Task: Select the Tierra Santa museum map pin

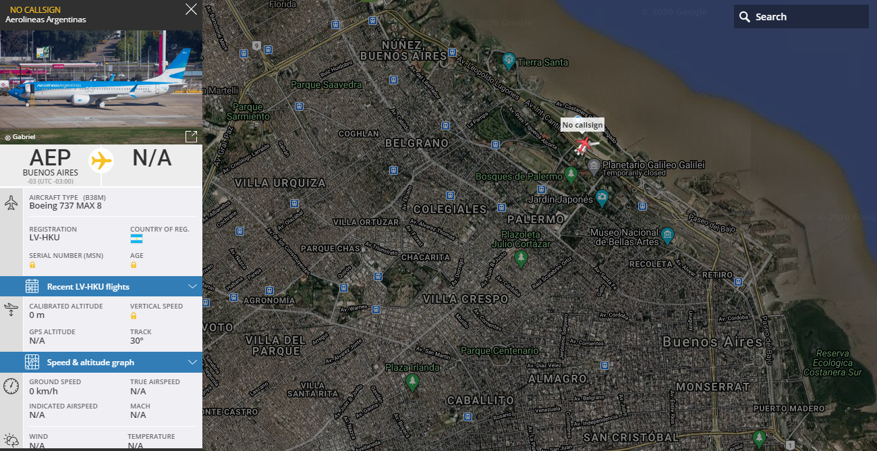Action: pyautogui.click(x=509, y=61)
